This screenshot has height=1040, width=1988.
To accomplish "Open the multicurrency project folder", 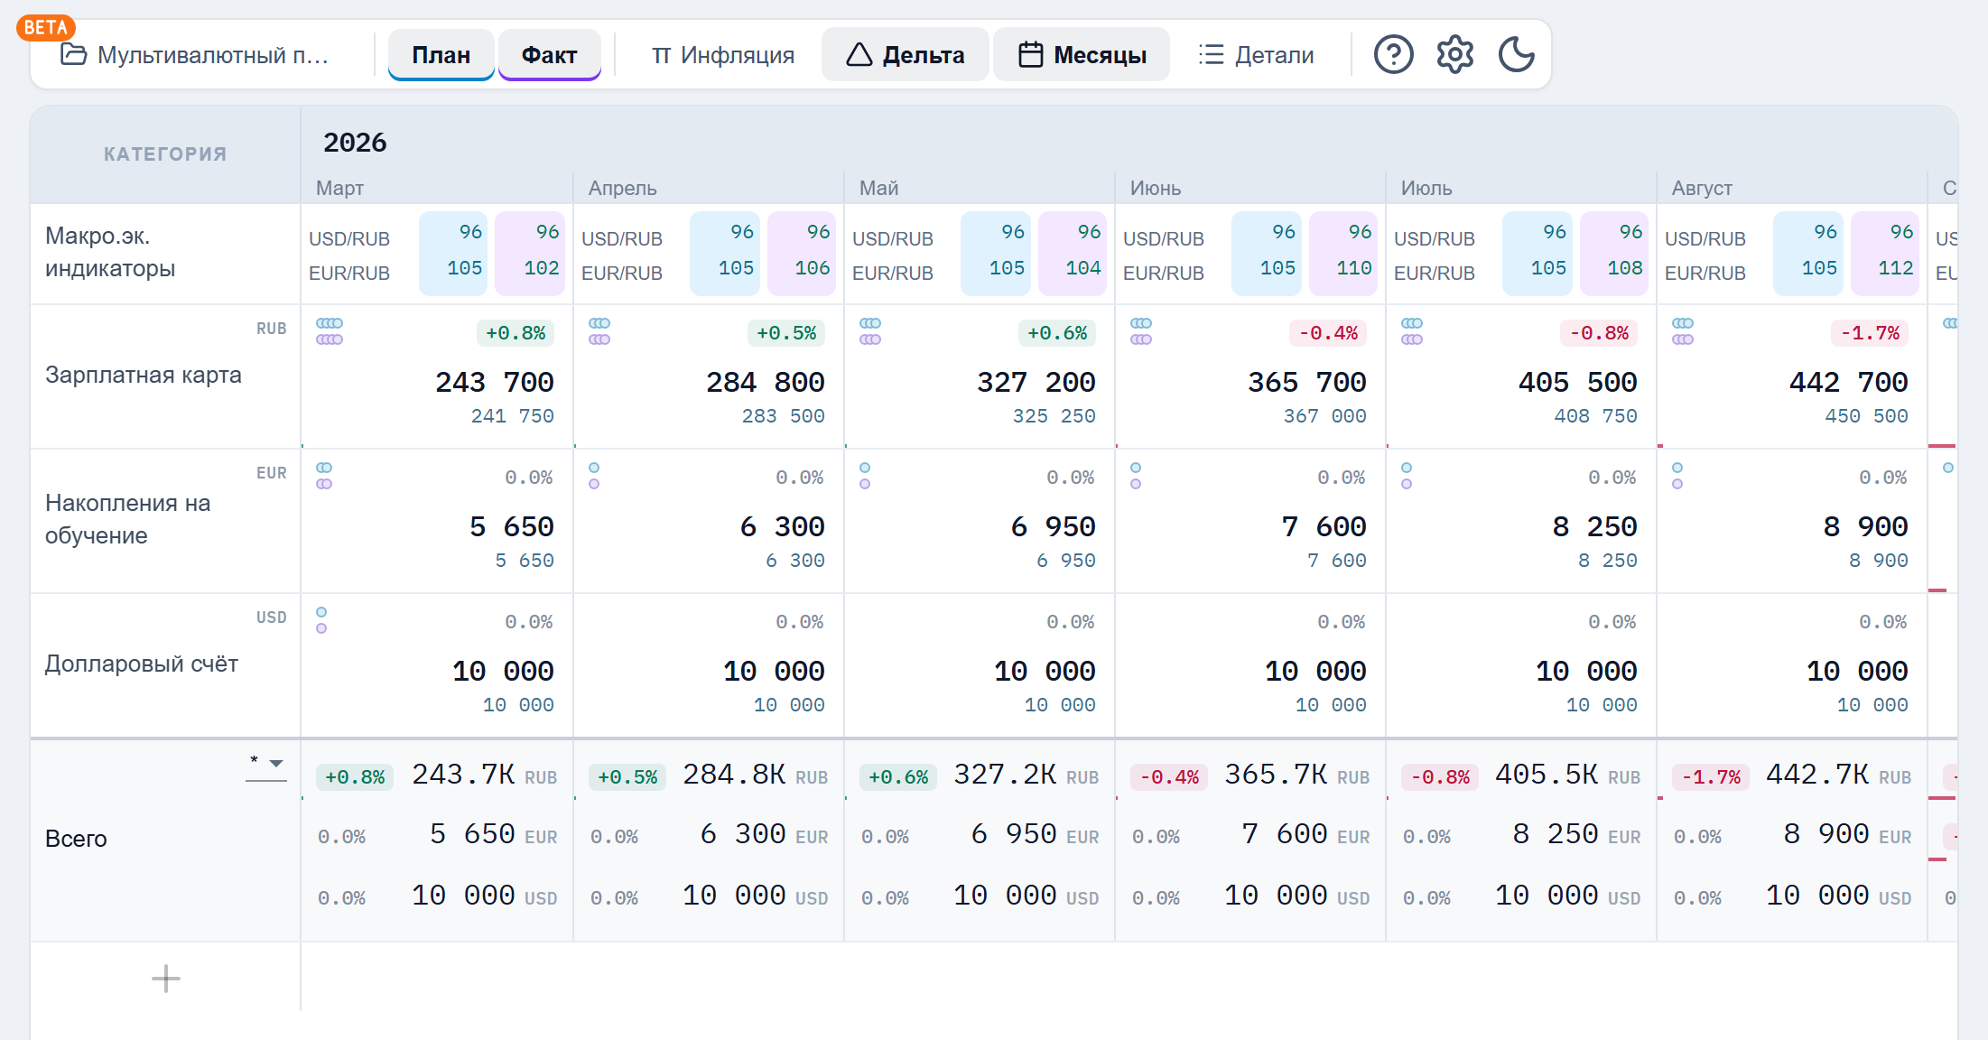I will [195, 55].
